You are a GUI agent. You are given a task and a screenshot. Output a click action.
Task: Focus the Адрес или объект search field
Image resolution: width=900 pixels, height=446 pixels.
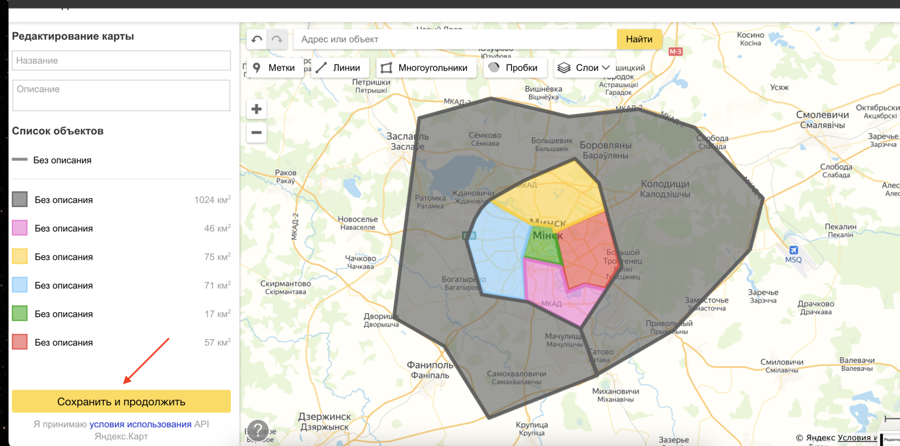pyautogui.click(x=455, y=39)
